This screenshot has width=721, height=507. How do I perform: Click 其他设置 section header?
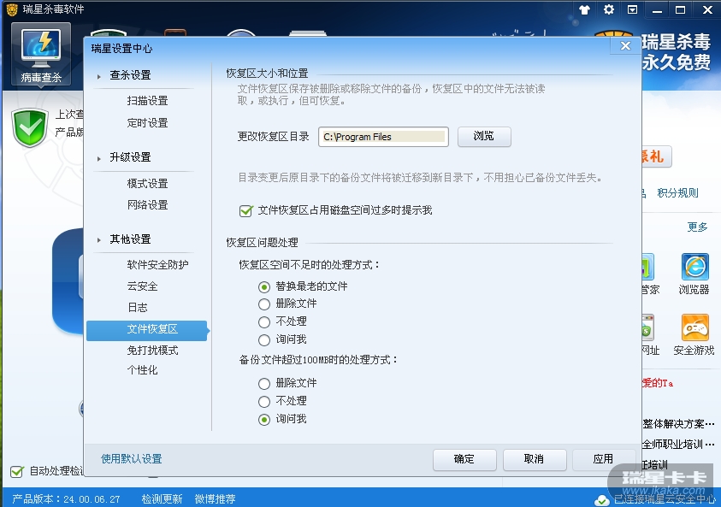[x=130, y=239]
